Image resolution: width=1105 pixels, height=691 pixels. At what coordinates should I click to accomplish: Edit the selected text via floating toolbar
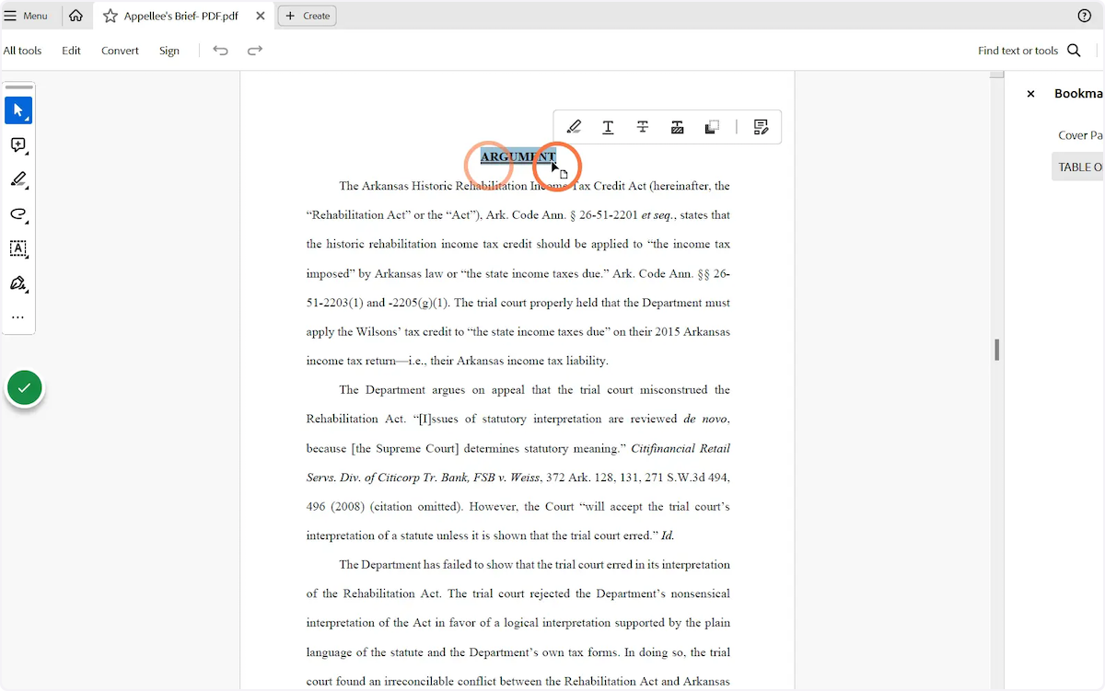click(761, 127)
